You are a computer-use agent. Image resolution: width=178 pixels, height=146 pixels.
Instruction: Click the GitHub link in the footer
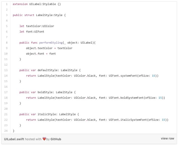pyautogui.click(x=56, y=139)
